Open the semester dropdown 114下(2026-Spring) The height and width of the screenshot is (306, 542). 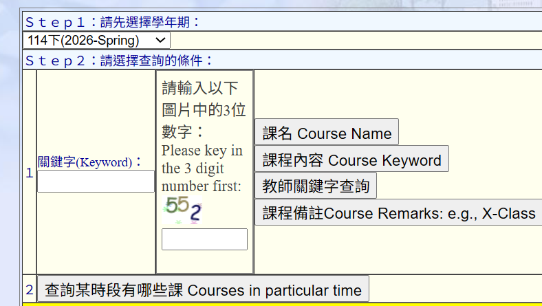96,41
